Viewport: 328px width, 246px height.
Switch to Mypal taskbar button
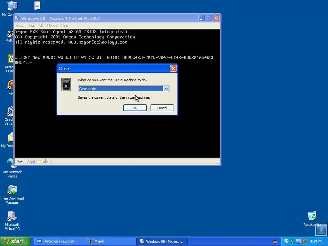click(110, 241)
